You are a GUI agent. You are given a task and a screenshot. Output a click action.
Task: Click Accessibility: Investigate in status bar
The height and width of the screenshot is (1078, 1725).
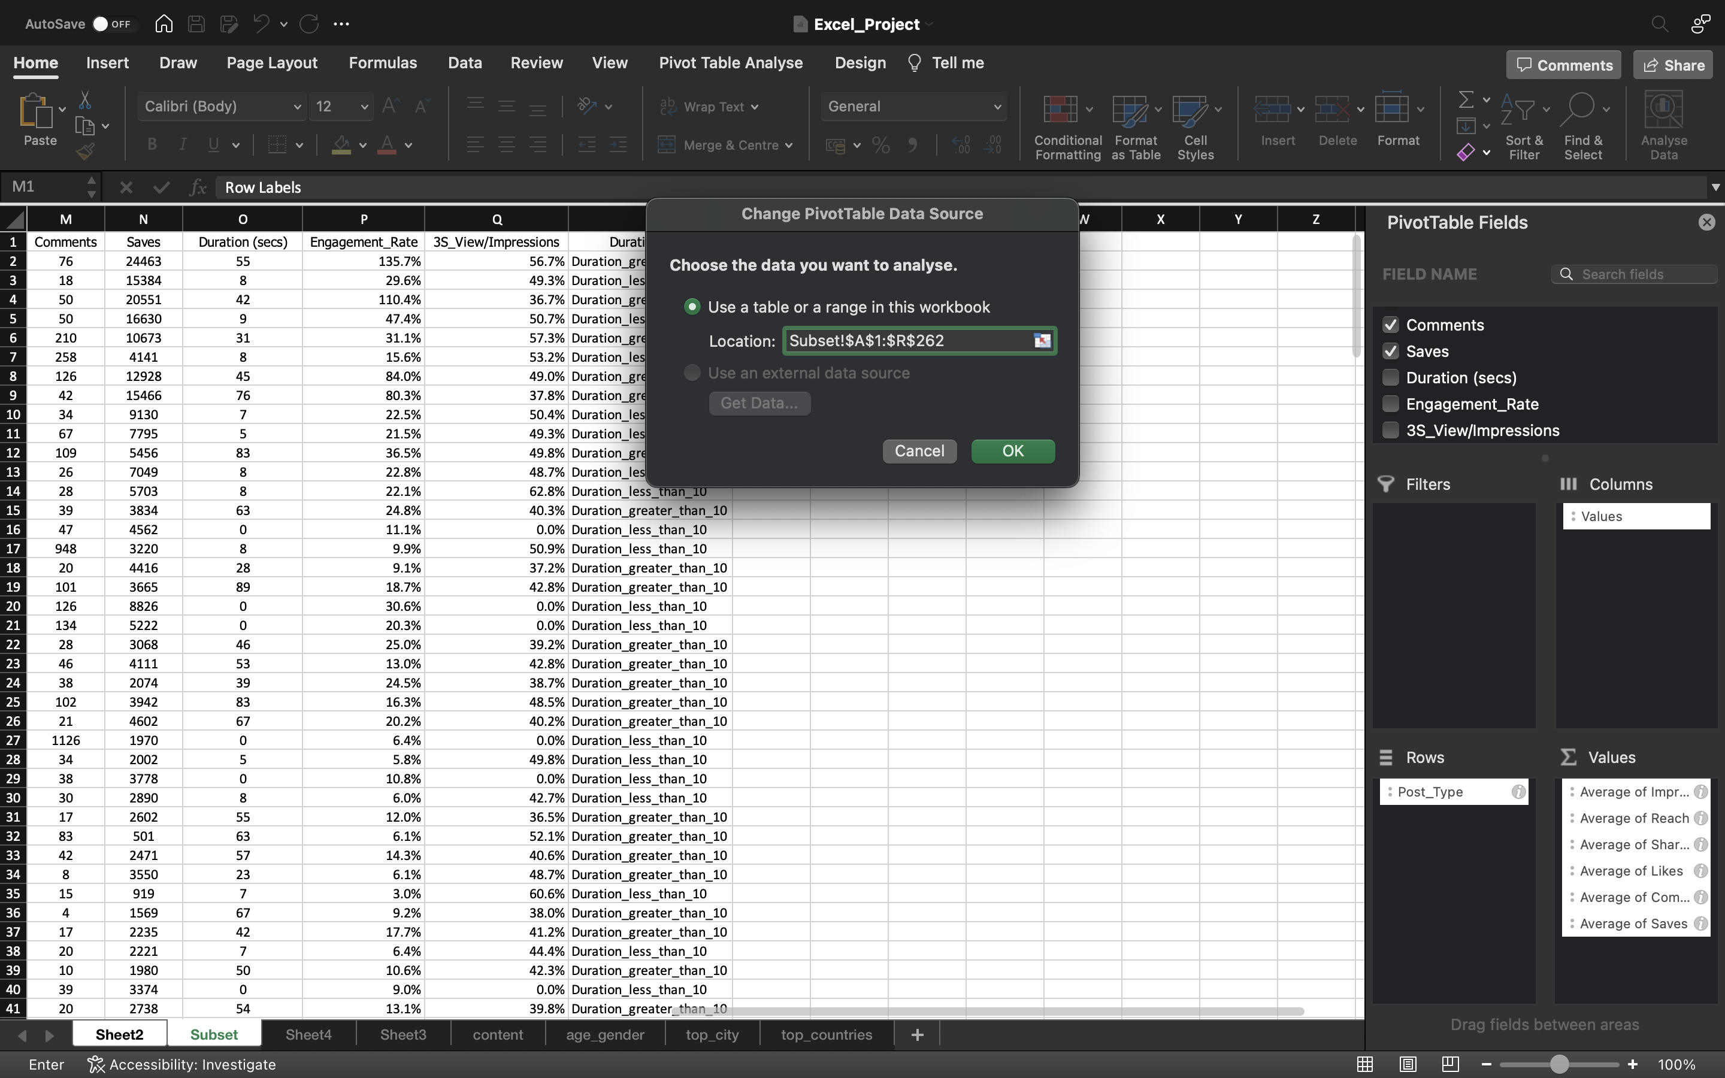coord(181,1064)
